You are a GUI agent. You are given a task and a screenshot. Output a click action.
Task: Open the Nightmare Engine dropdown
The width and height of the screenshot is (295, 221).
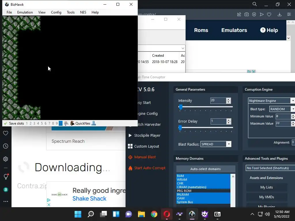point(271,101)
